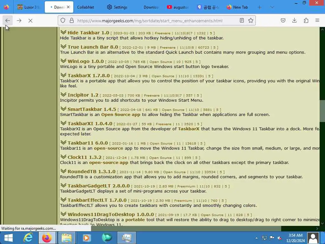The width and height of the screenshot is (325, 244).
Task: Show hidden system tray icons
Action: 256,238
